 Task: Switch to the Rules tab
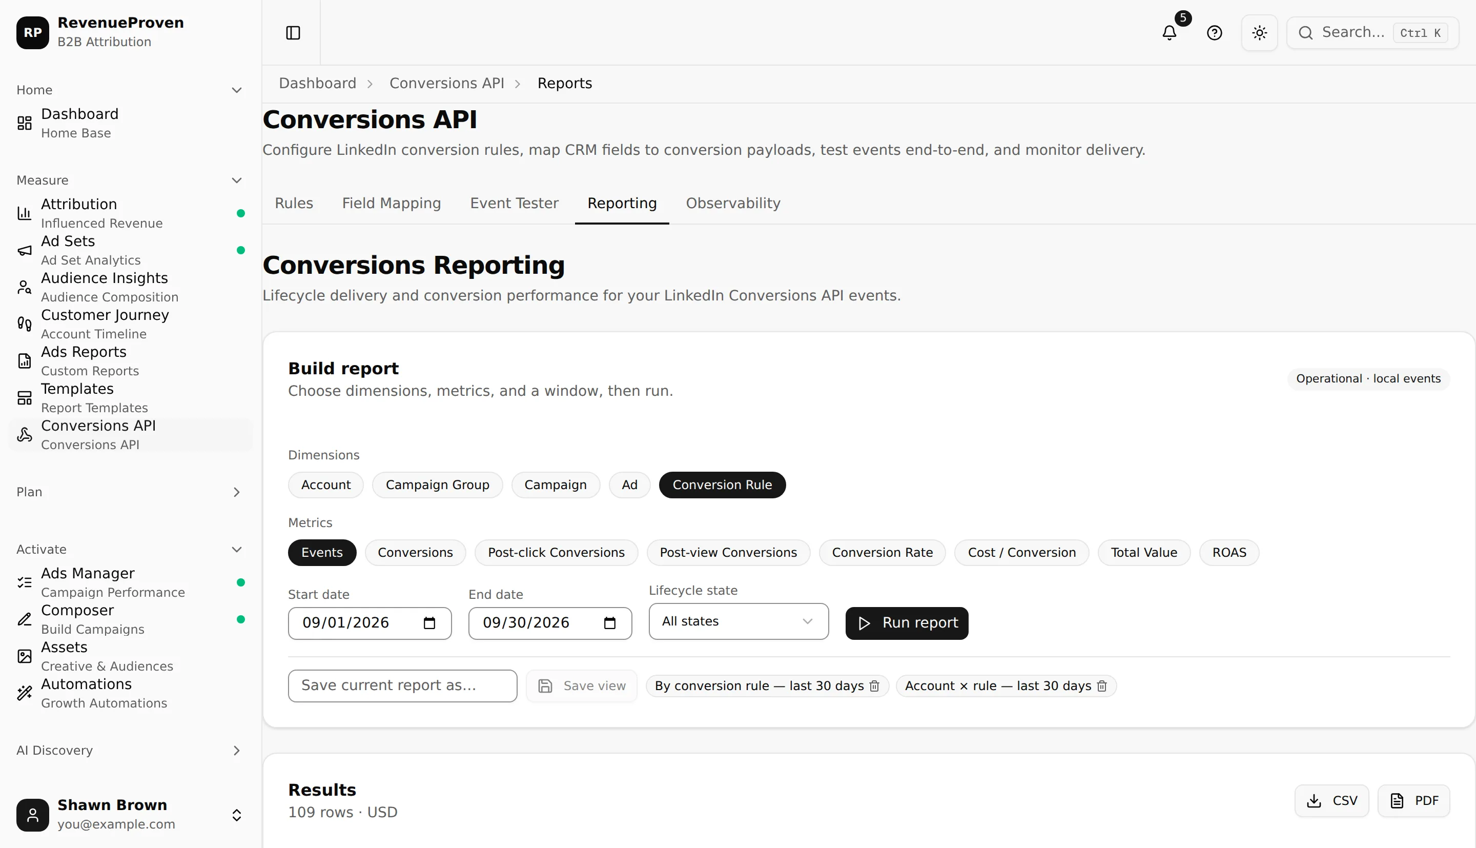tap(294, 203)
